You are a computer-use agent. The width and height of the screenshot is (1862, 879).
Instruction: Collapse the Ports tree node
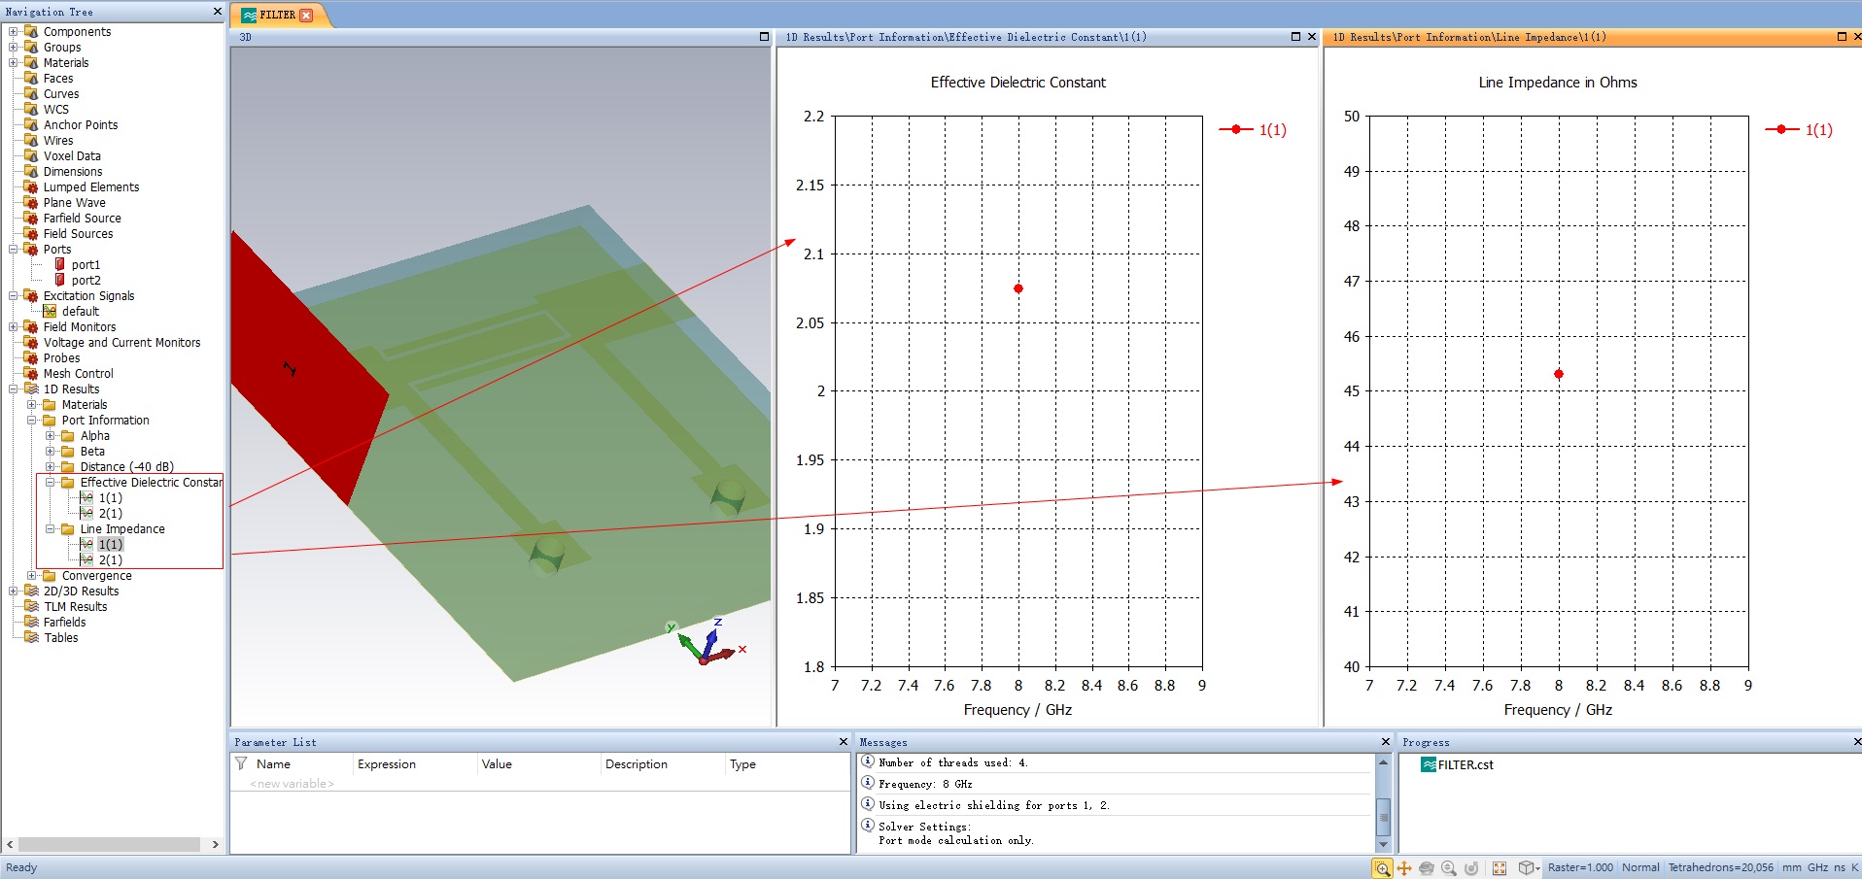coord(13,250)
